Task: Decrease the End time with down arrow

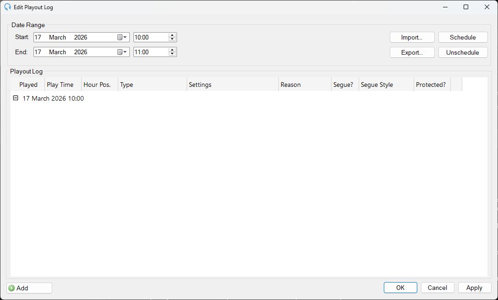Action: click(172, 54)
